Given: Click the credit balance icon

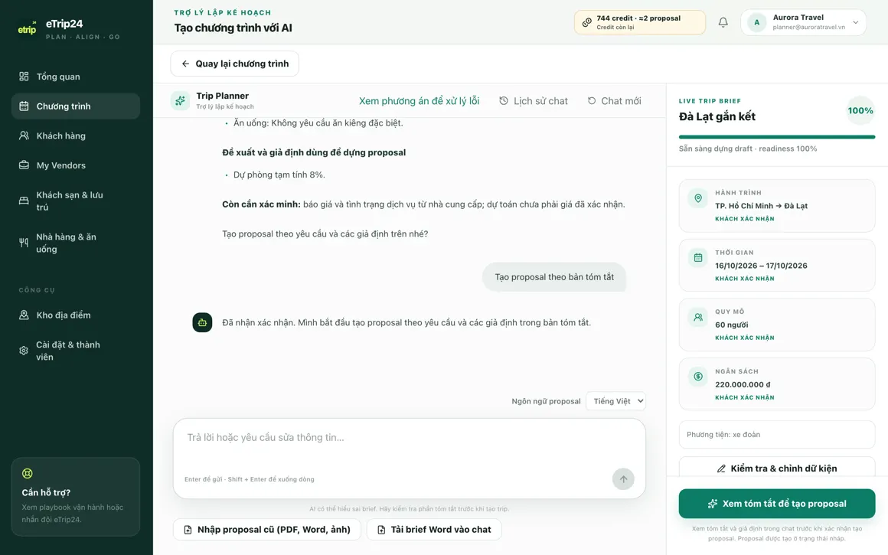Looking at the screenshot, I should 586,23.
